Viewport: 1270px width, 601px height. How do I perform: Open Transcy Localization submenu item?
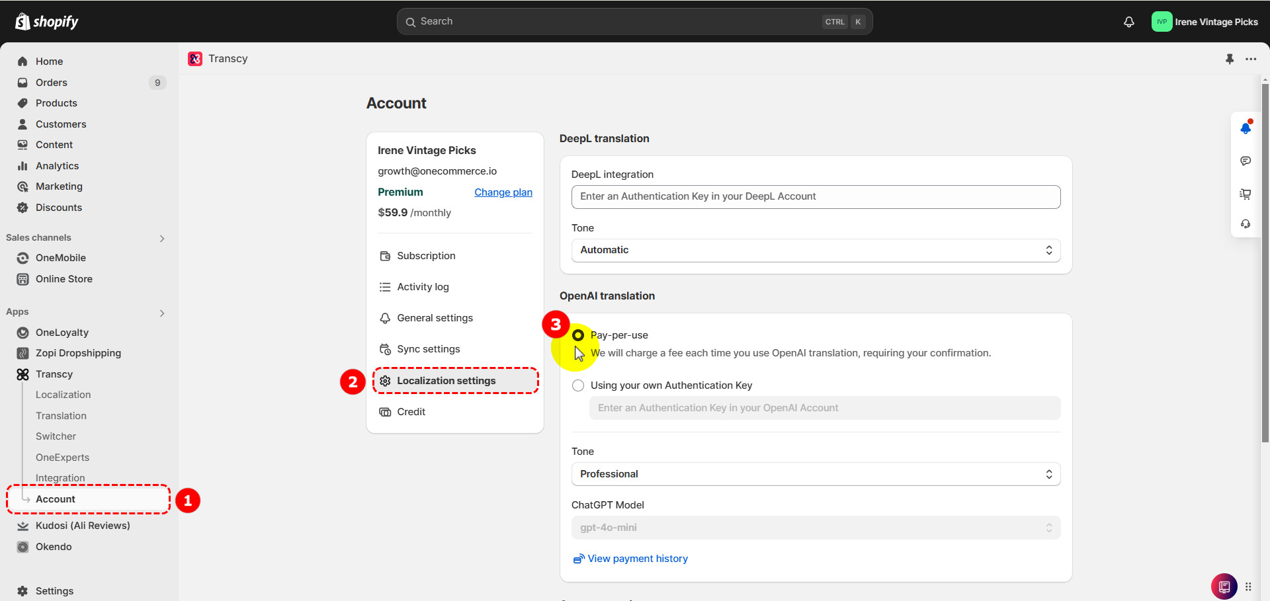click(x=63, y=395)
